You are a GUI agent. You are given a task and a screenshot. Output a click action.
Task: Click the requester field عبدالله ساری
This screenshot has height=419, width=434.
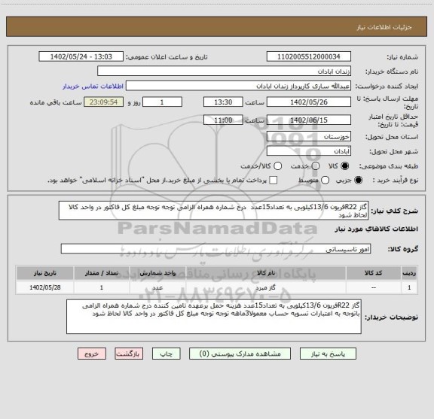pyautogui.click(x=238, y=86)
